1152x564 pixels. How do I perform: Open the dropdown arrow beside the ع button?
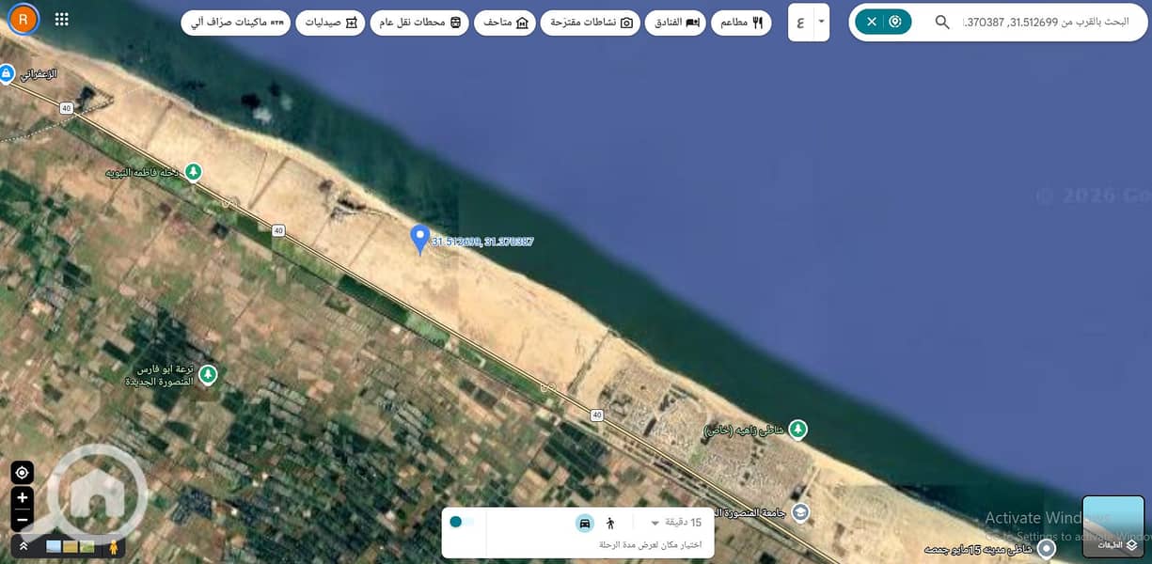click(821, 22)
